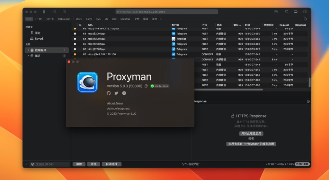Sort by the Response column header

click(x=301, y=25)
